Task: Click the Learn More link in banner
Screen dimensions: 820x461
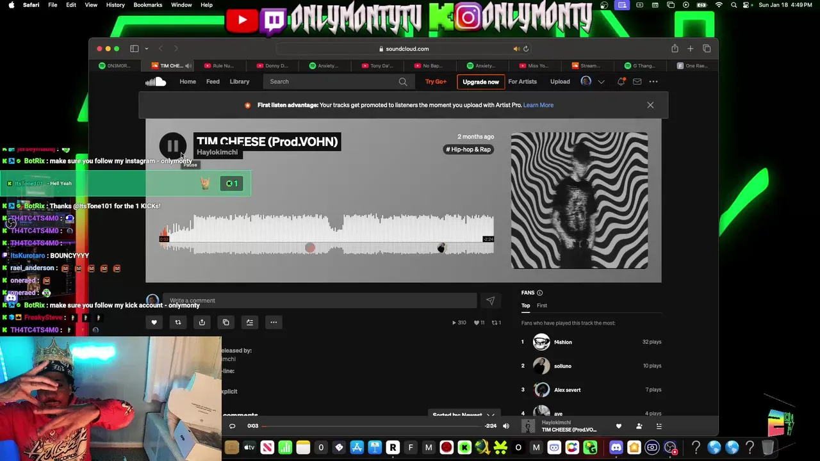Action: [x=538, y=105]
